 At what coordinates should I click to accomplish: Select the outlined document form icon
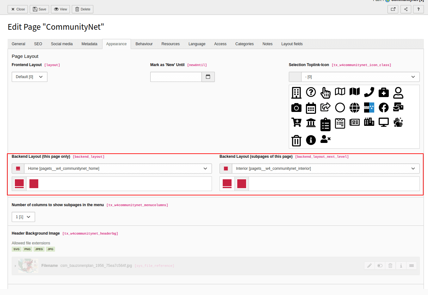340,123
